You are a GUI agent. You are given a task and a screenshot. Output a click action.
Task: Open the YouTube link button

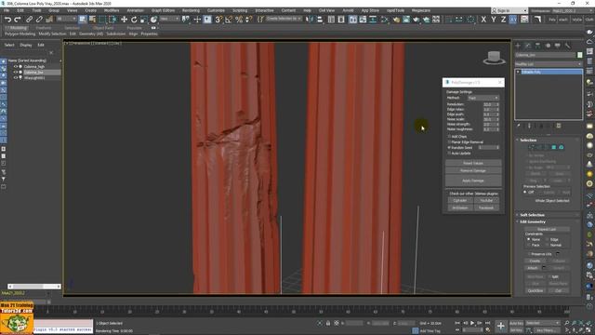[486, 200]
